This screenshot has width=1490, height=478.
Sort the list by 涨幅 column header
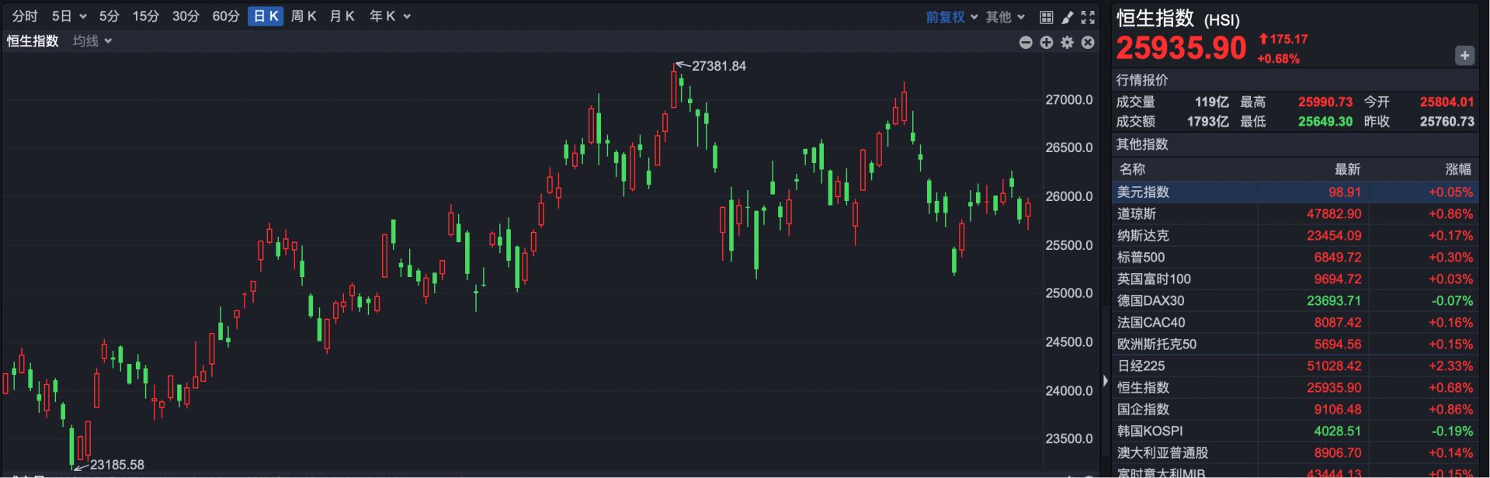pos(1457,169)
